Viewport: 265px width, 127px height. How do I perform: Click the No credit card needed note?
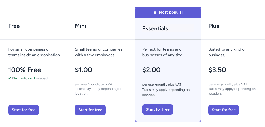[x=30, y=78]
